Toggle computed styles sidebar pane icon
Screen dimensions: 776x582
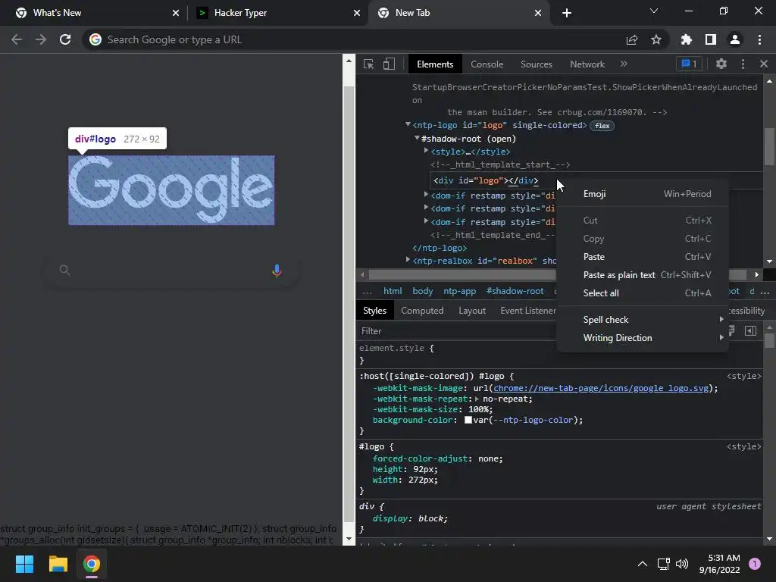coord(750,330)
